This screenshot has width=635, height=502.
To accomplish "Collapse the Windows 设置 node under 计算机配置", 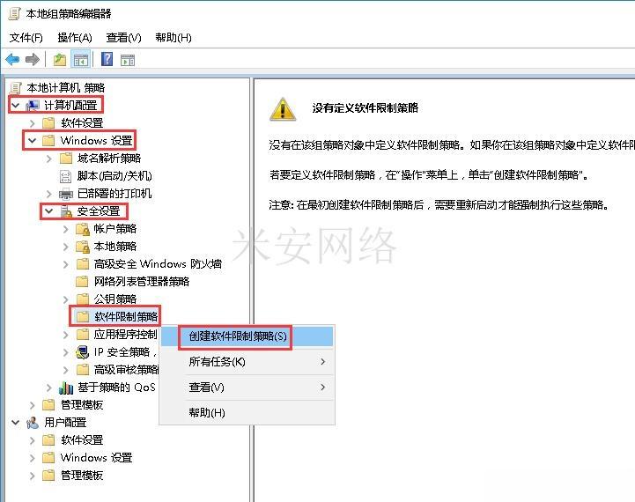I will click(32, 141).
